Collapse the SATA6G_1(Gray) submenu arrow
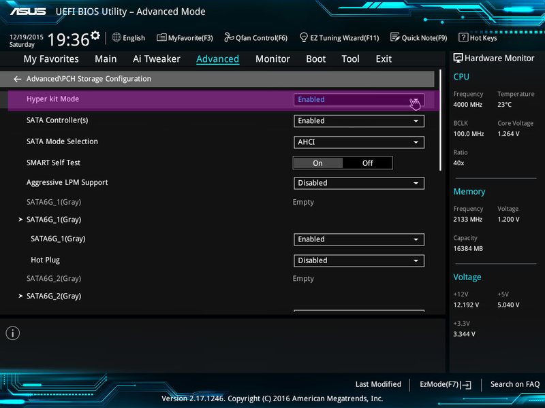Screen dimensions: 545x408 (20, 220)
